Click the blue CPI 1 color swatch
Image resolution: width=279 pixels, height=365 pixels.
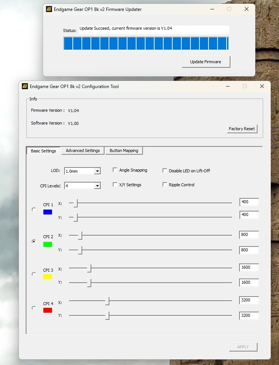48,212
